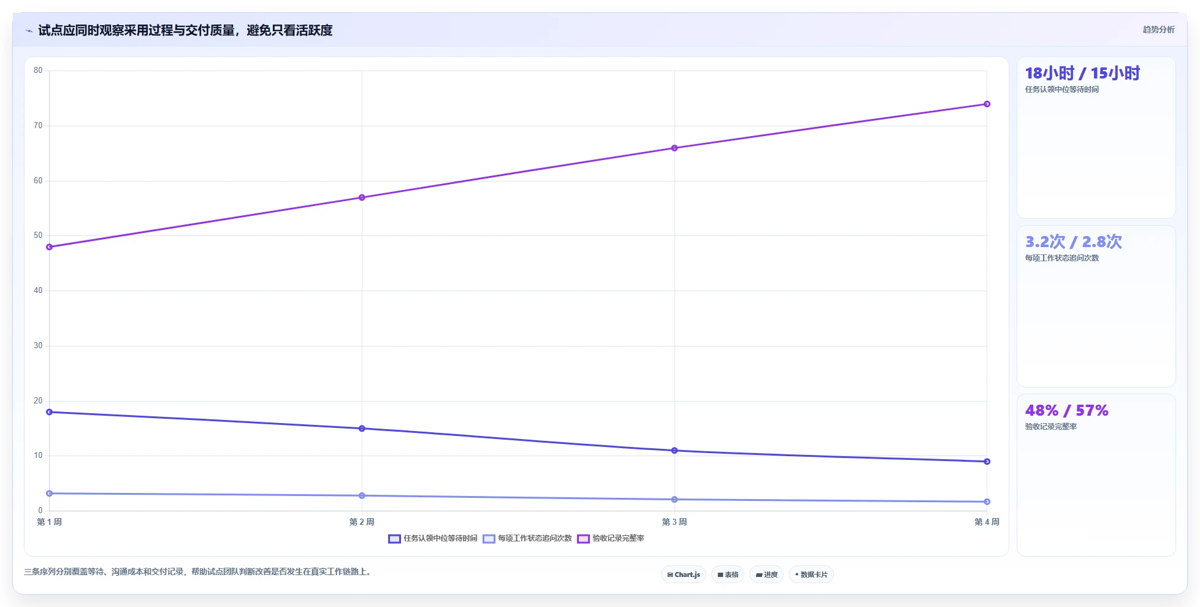Click the 任务认领中位等待时间 point at 第 3 周

click(x=675, y=451)
